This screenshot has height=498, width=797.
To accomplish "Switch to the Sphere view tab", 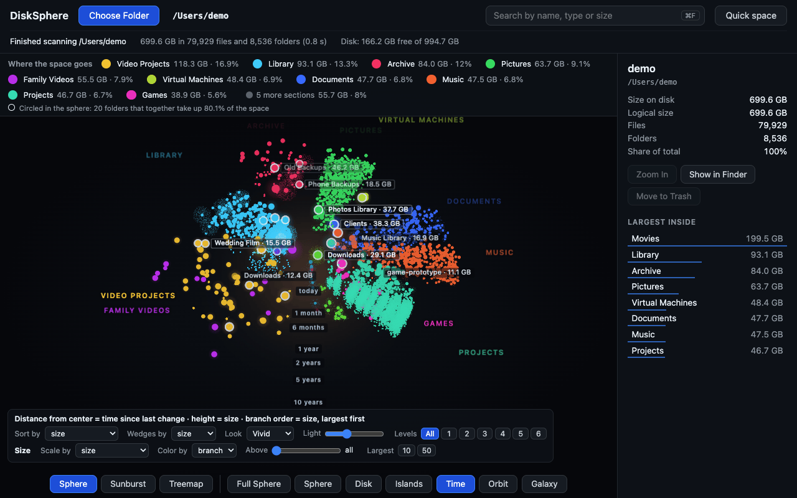I will (73, 484).
